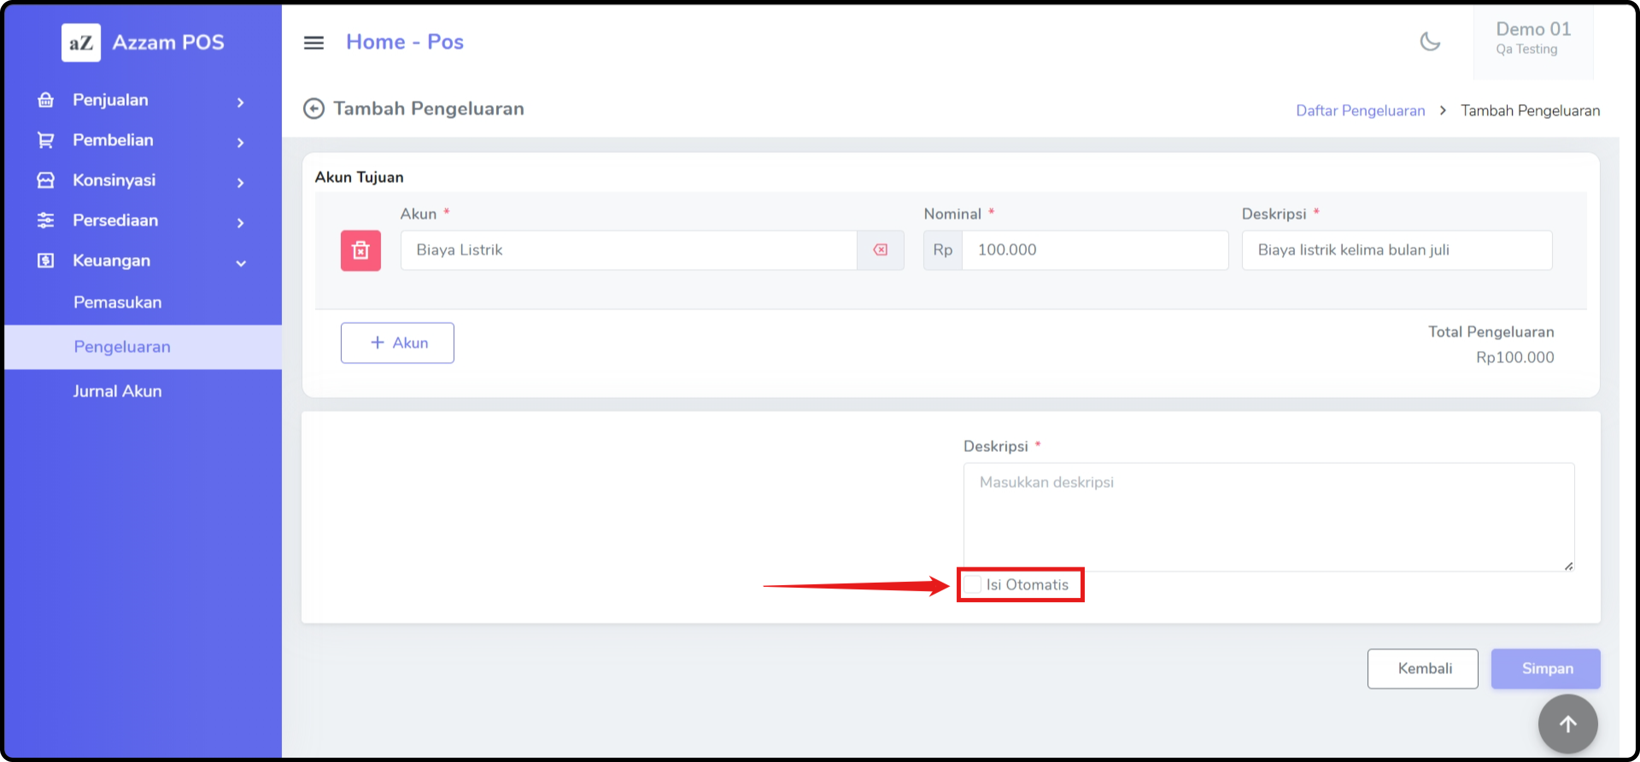
Task: Click the Penjualan basket icon
Action: pyautogui.click(x=46, y=100)
